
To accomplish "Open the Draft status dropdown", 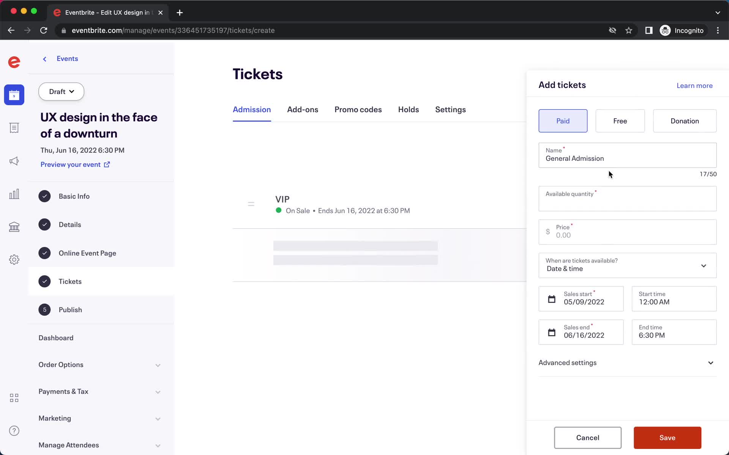I will [x=61, y=91].
